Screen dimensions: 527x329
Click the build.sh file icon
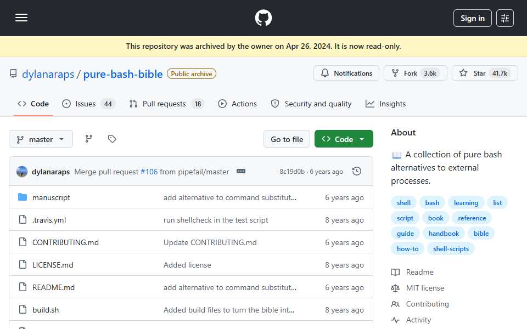(23, 309)
